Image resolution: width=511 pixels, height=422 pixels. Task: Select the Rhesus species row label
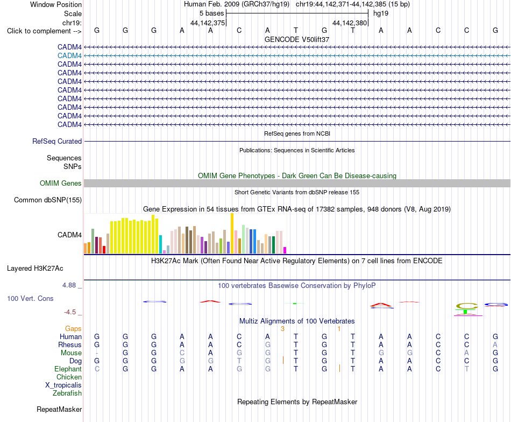[70, 344]
